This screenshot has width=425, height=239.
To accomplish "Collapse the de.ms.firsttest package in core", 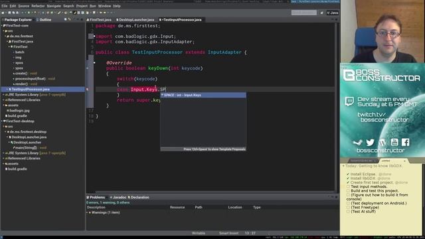I will pyautogui.click(x=5, y=36).
